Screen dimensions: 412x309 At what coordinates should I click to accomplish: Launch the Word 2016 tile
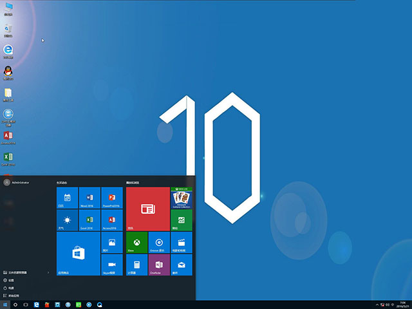89,198
